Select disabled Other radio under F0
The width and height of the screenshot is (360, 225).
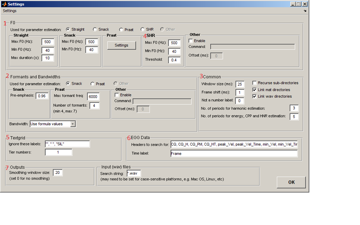(x=162, y=29)
